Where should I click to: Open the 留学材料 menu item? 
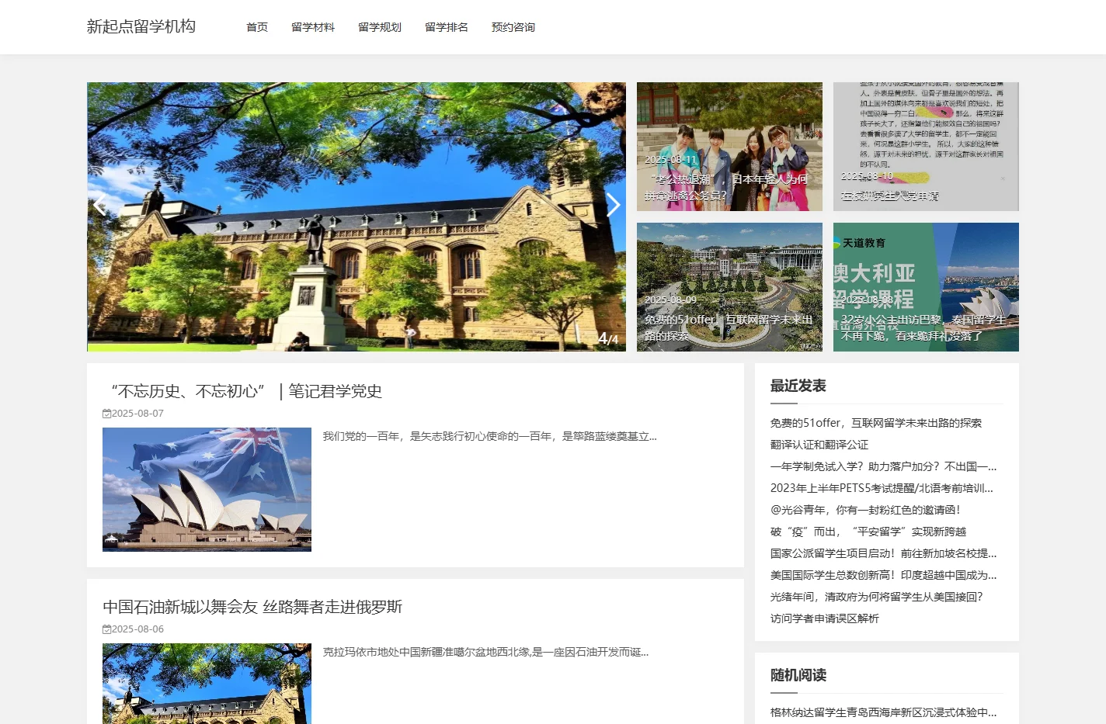click(x=313, y=27)
